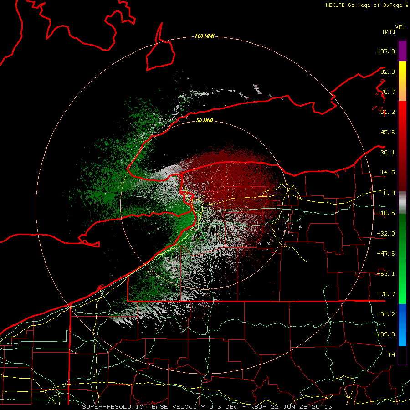Click the 30.1 legend value
This screenshot has height=410, width=410.
[x=388, y=153]
